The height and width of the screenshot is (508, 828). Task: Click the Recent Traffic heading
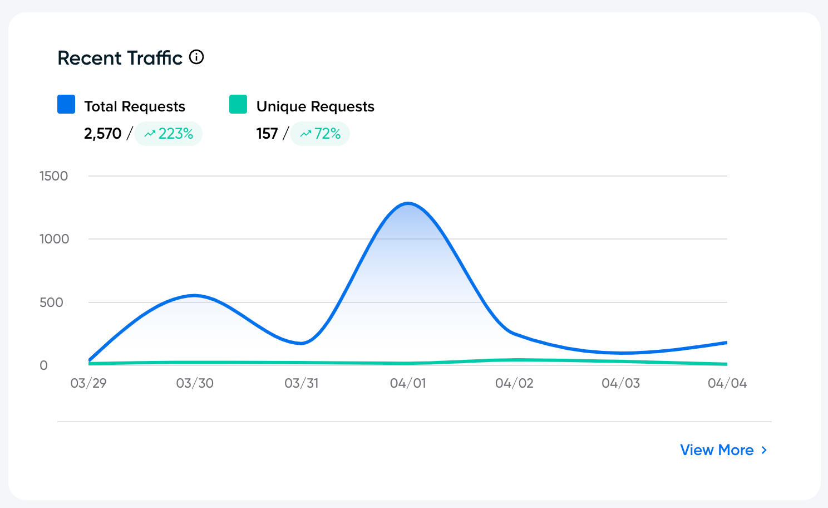click(x=120, y=58)
